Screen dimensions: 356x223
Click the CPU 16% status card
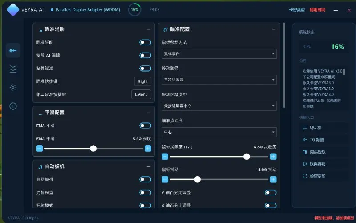[x=324, y=47]
